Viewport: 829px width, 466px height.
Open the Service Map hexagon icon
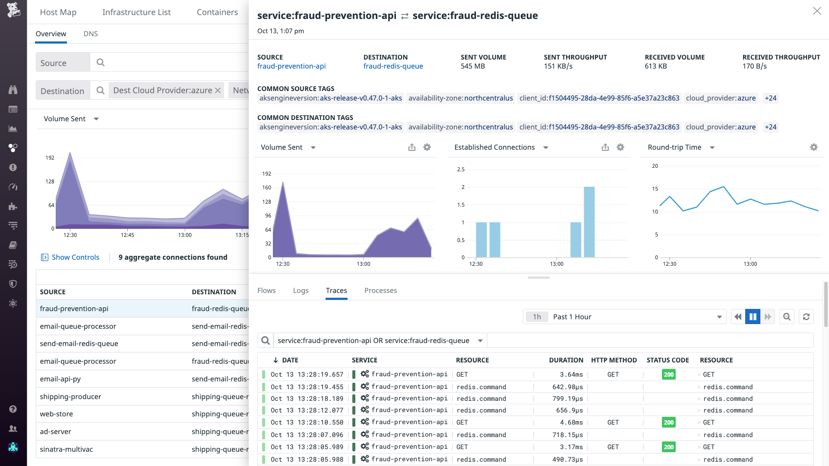pos(13,148)
